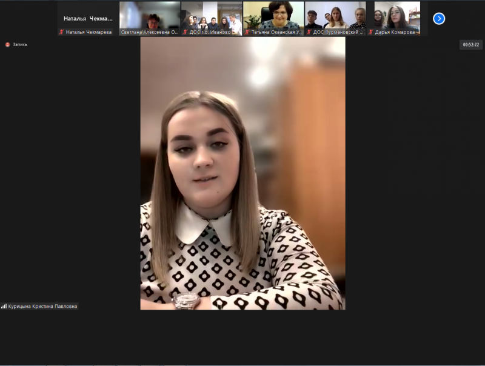Click the network signal bars icon
The height and width of the screenshot is (366, 485).
click(x=4, y=307)
